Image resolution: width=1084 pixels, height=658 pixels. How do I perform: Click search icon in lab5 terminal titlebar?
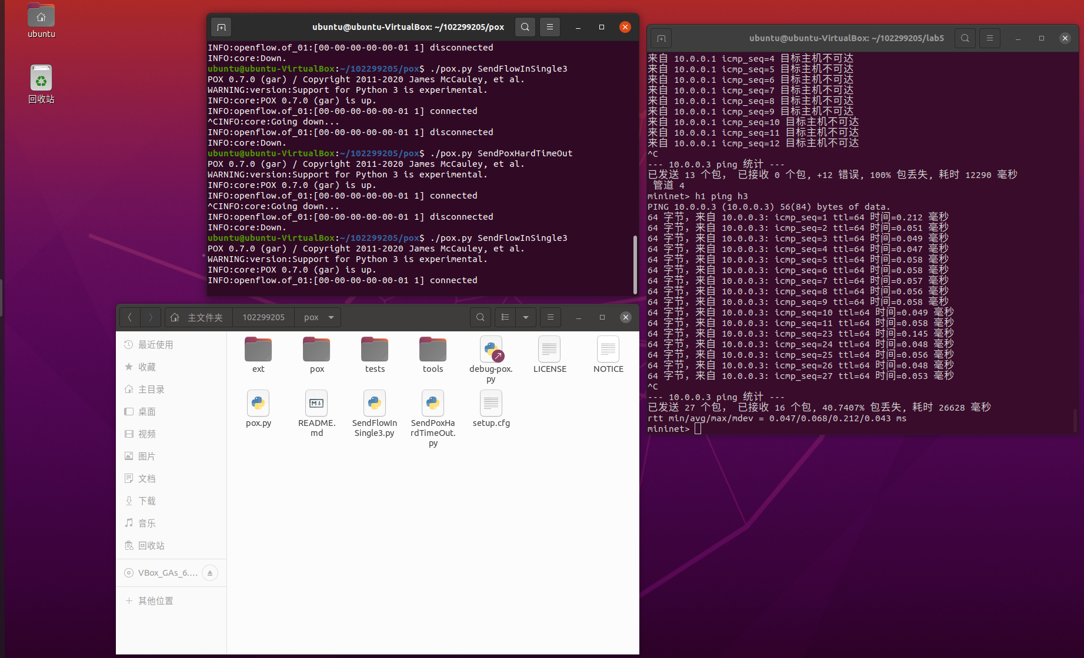point(965,38)
